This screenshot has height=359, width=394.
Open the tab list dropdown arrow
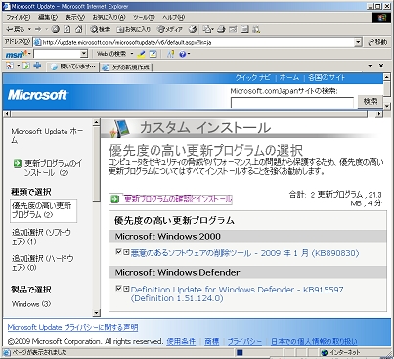pos(370,66)
